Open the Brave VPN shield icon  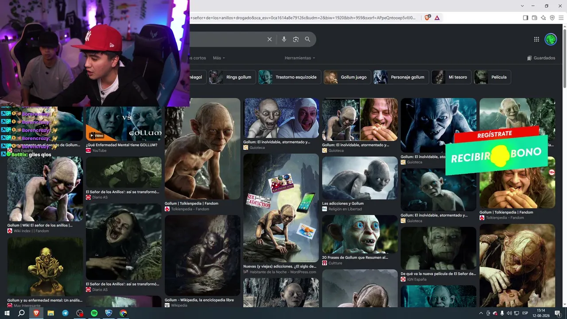tap(552, 18)
